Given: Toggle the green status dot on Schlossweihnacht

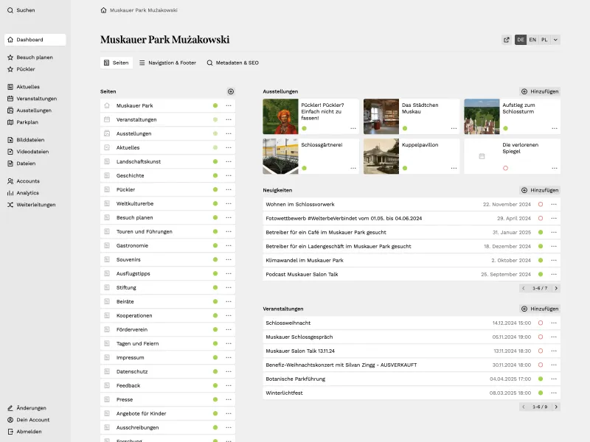Looking at the screenshot, I should (539, 323).
